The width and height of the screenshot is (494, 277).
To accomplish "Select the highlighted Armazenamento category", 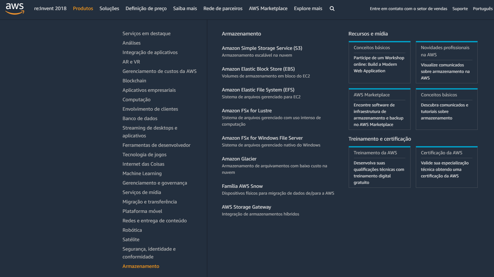I will point(141,266).
